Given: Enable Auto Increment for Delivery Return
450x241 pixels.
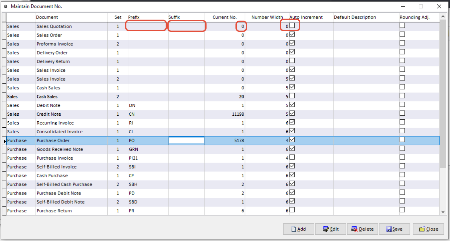Looking at the screenshot, I should (x=292, y=60).
